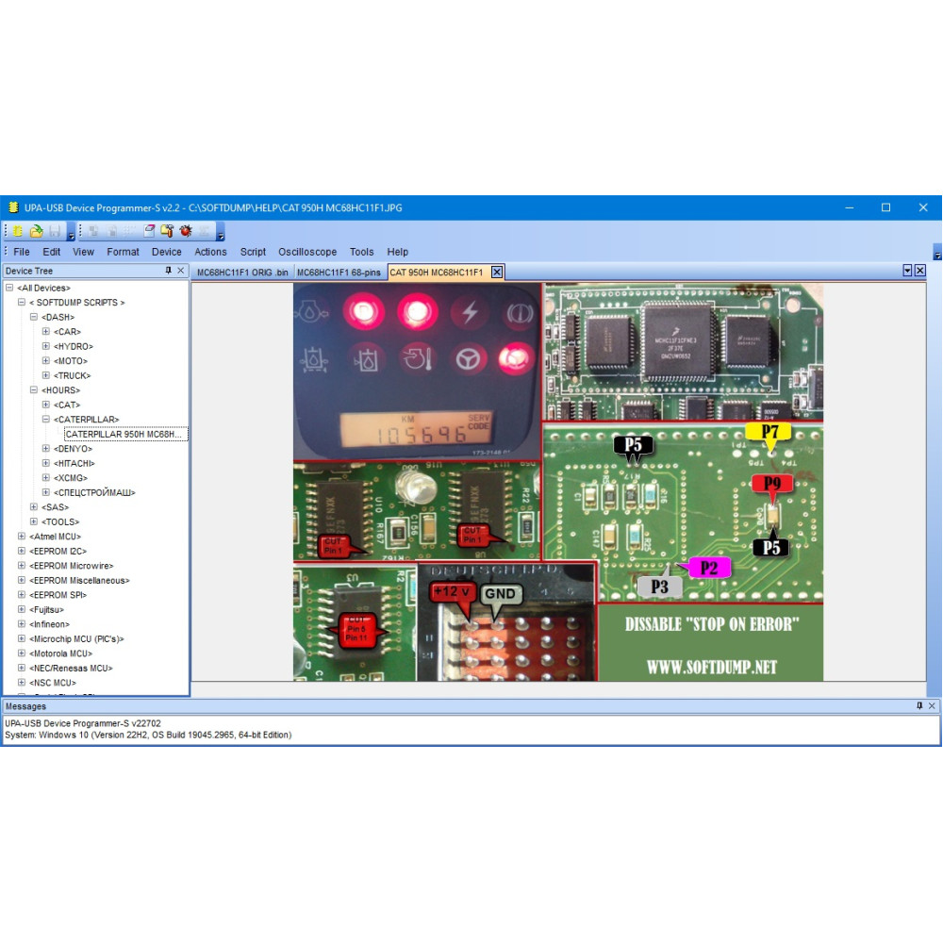943x943 pixels.
Task: Open the File menu
Action: 22,252
